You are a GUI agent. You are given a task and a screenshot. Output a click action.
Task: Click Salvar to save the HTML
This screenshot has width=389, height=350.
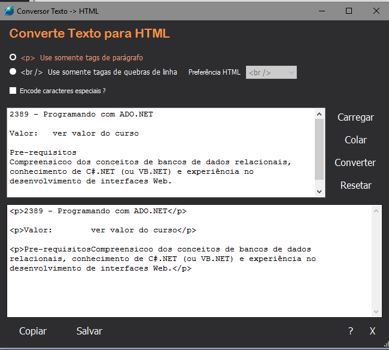tap(89, 331)
